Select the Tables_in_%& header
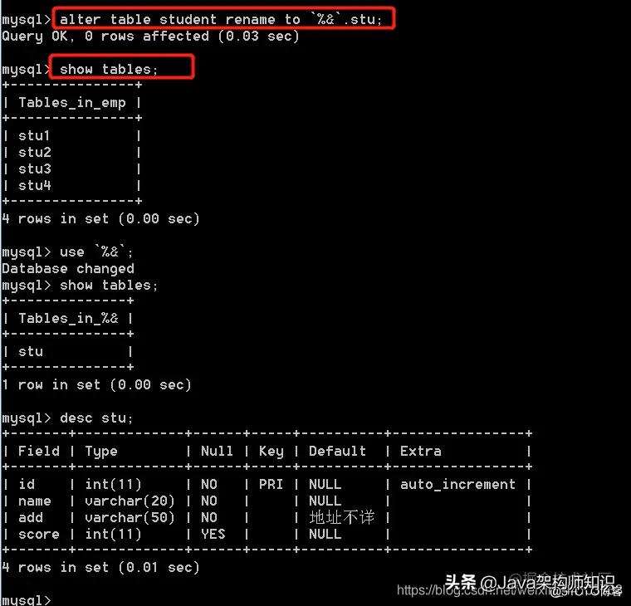Viewport: 631px width, 606px height. point(68,318)
